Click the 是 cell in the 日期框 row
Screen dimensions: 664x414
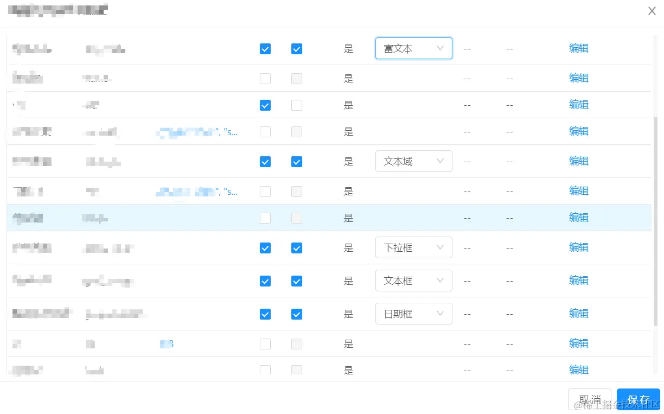coord(348,314)
